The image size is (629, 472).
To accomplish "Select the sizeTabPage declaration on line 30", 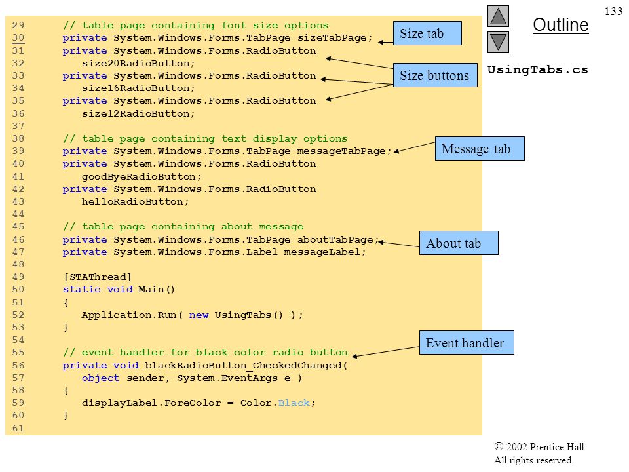I will pyautogui.click(x=218, y=38).
